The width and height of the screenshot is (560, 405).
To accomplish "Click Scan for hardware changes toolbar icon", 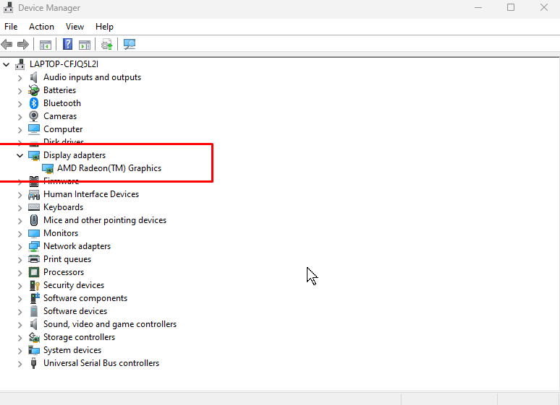I will pos(130,45).
